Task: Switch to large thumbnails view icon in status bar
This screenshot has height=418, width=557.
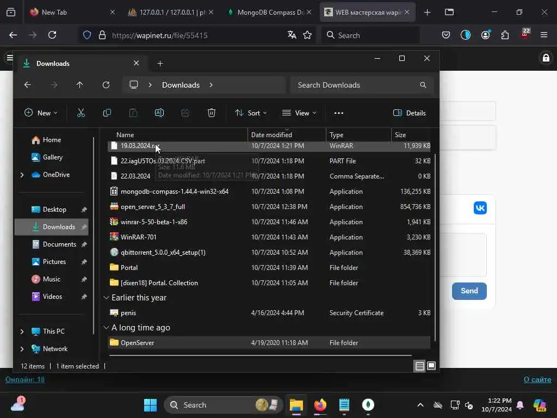Action: pos(431,366)
